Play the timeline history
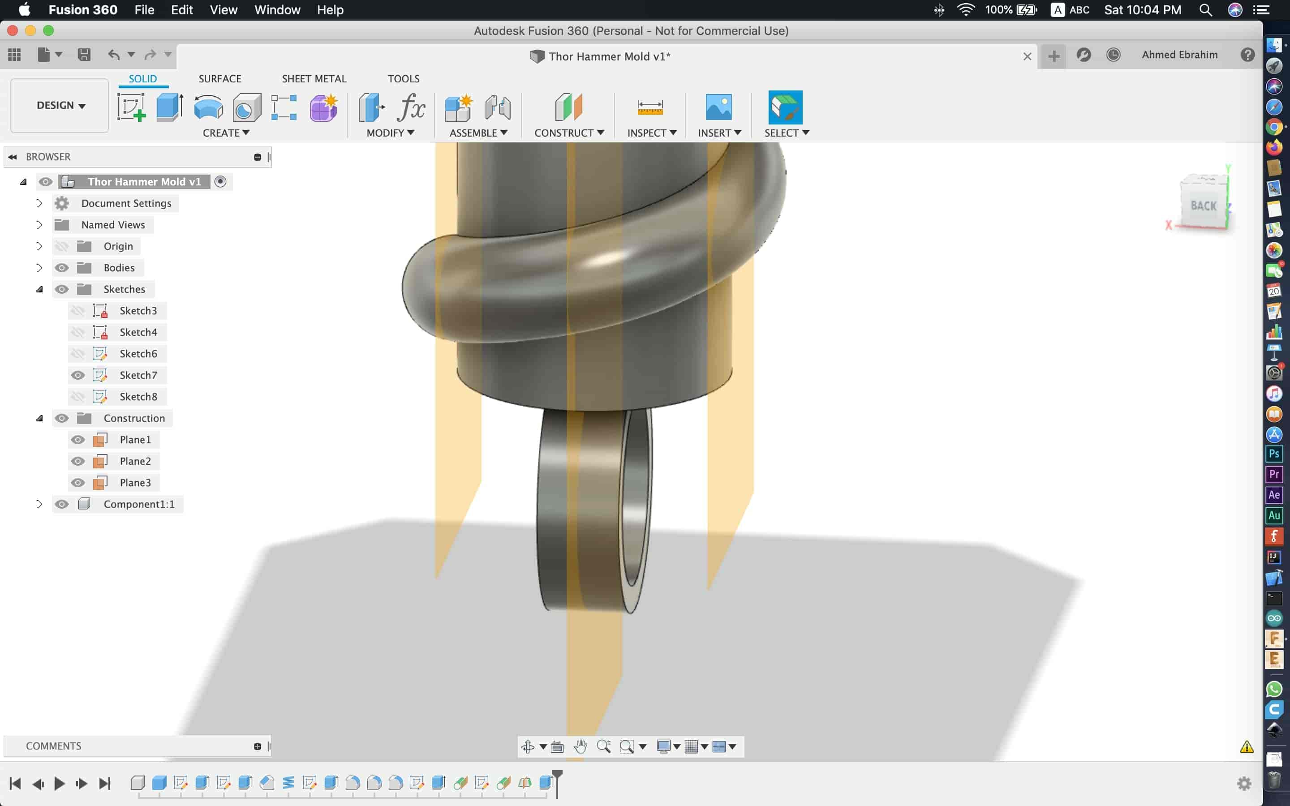This screenshot has height=806, width=1290. coord(59,783)
